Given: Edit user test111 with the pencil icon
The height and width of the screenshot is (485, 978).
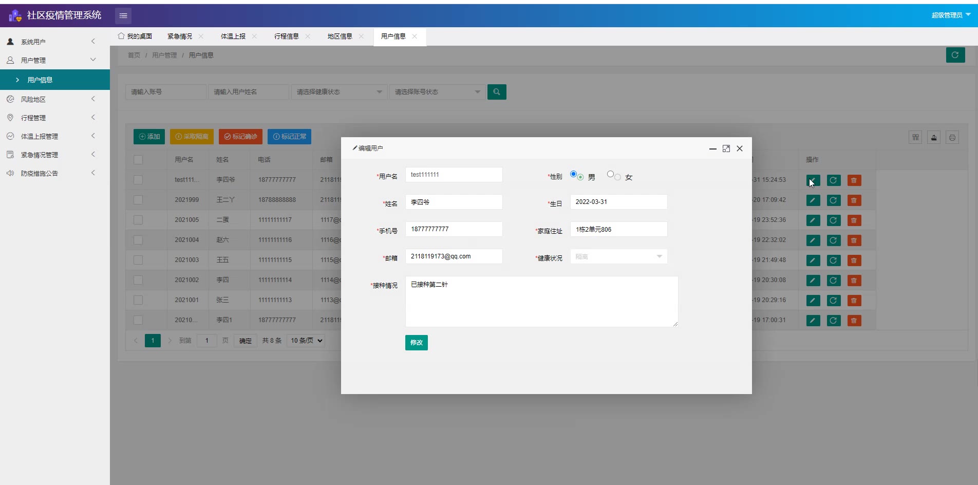Looking at the screenshot, I should coord(813,180).
